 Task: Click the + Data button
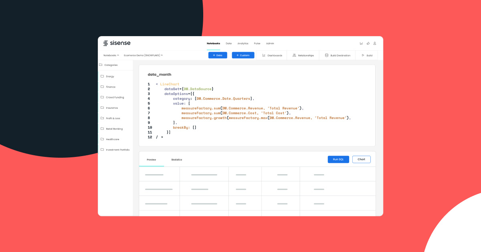pyautogui.click(x=218, y=55)
